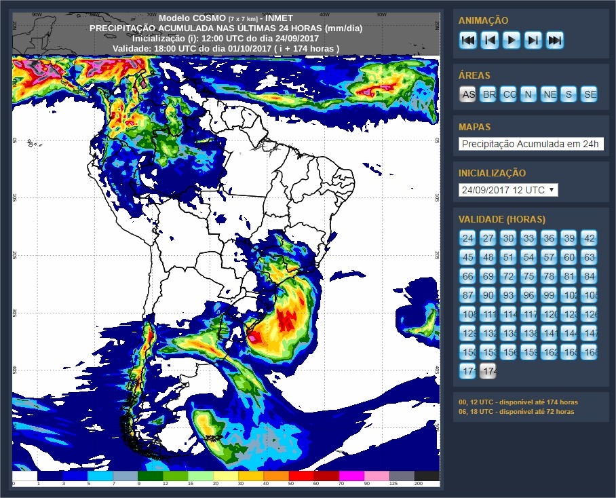Image resolution: width=616 pixels, height=498 pixels.
Task: Select 24-hour validity button
Action: coord(468,238)
